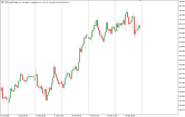
Task: Click the 155.025 price scale label
Action: tap(182, 29)
